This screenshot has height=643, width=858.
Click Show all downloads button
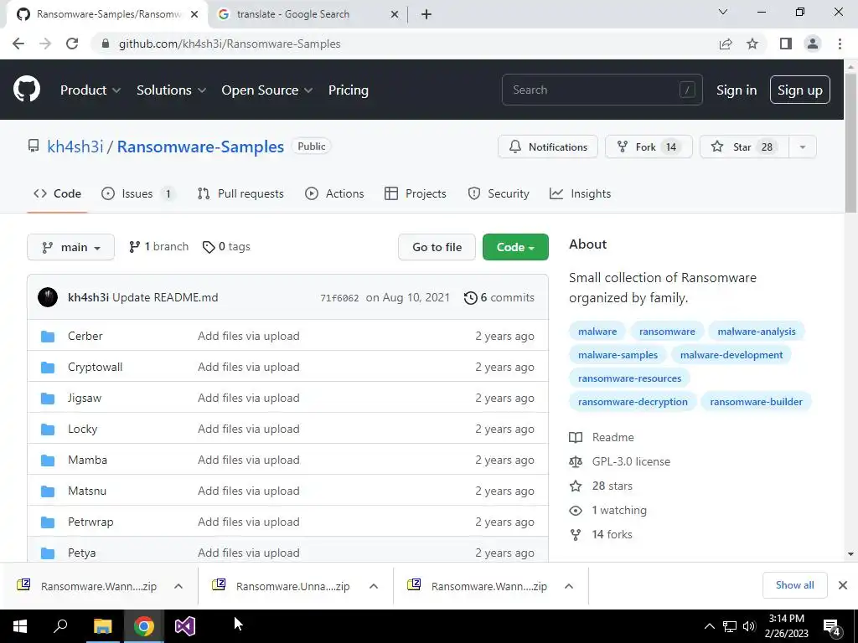pos(794,585)
